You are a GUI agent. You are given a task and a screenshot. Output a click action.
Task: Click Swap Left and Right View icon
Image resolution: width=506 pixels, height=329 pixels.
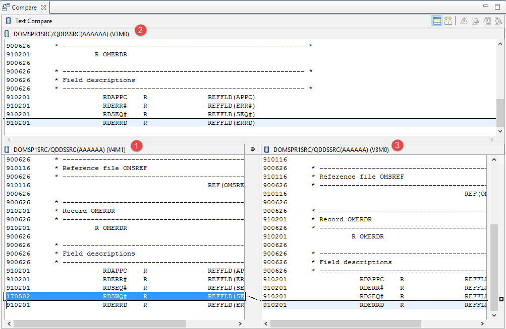tap(448, 21)
